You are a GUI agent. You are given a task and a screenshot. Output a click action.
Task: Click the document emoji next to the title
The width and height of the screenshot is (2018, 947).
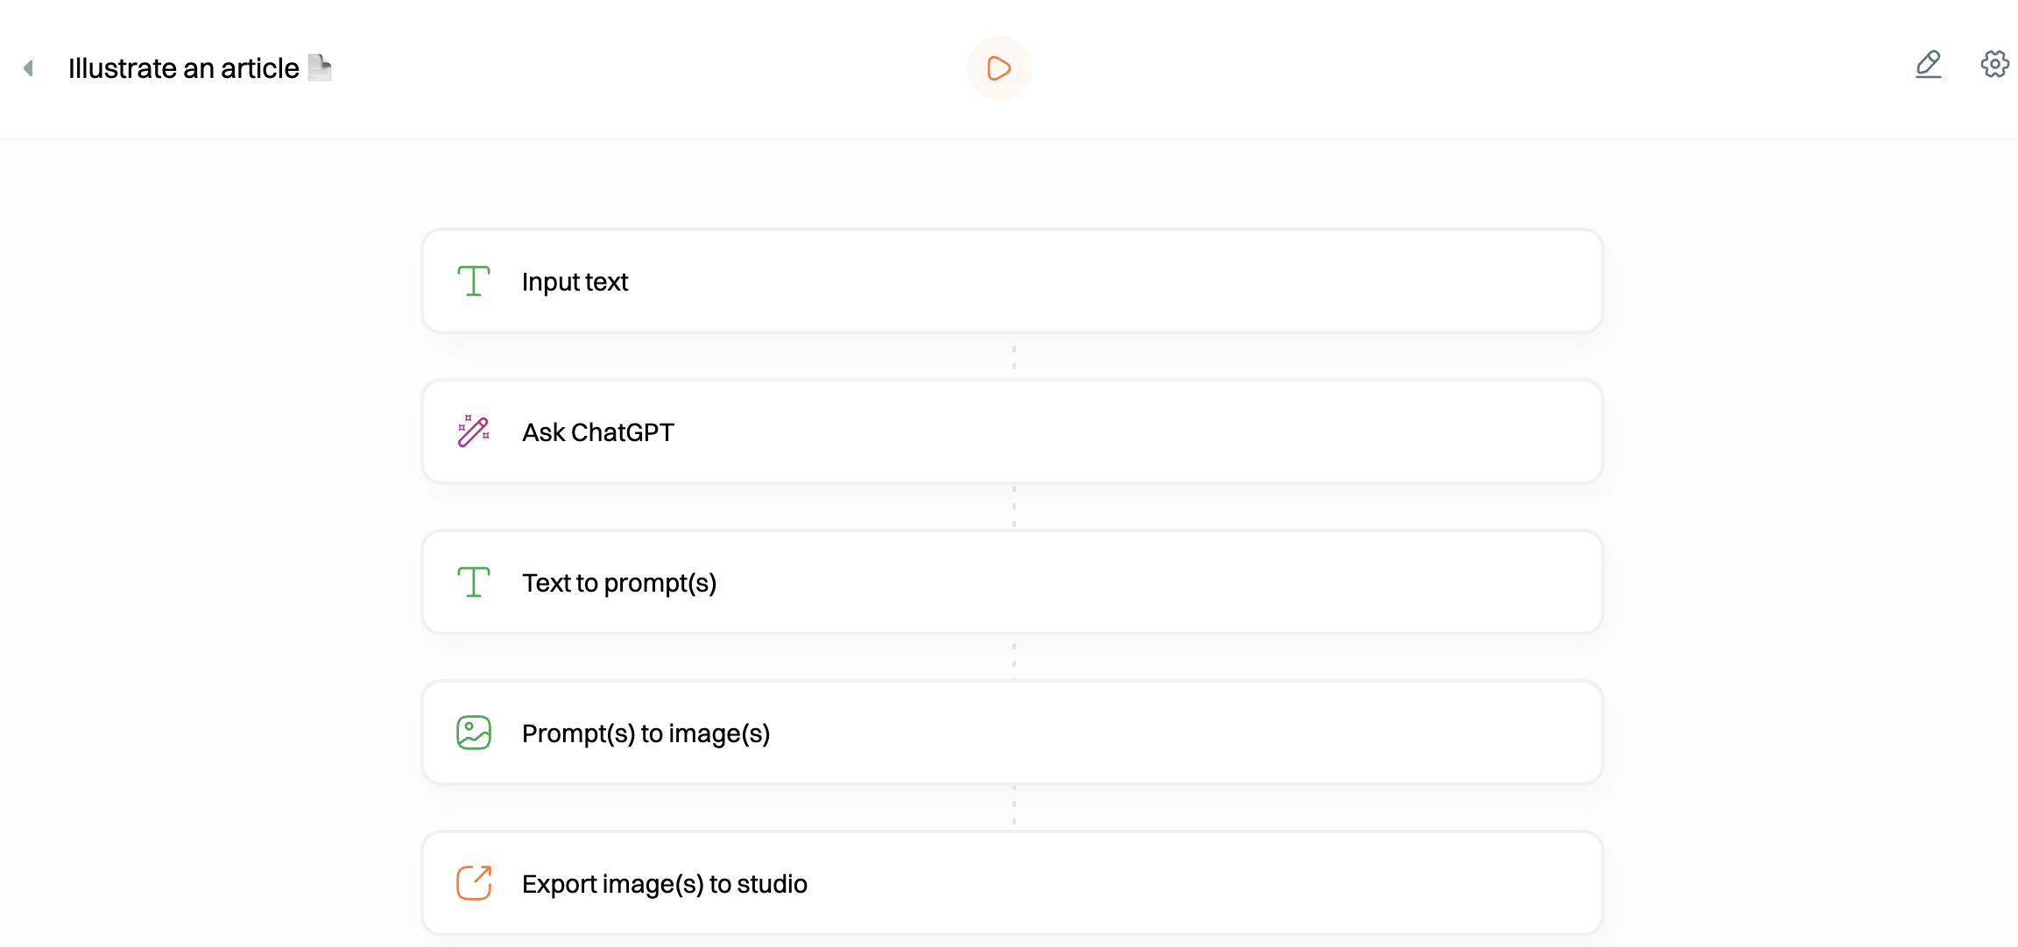click(x=320, y=67)
